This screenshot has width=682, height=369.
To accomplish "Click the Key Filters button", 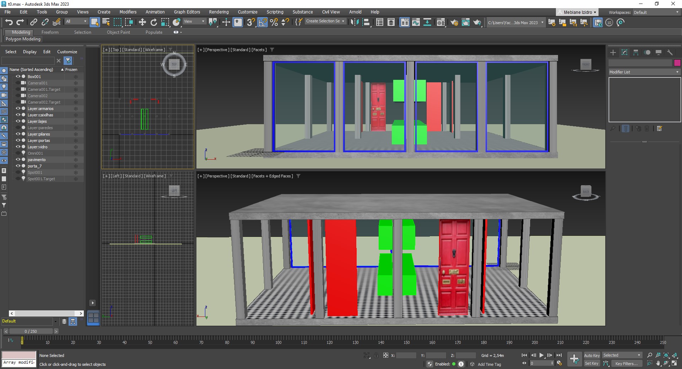I will (x=626, y=364).
